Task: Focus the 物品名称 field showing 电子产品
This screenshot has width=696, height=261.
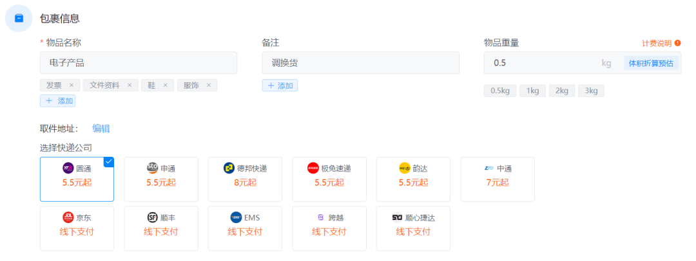Action: click(x=139, y=63)
